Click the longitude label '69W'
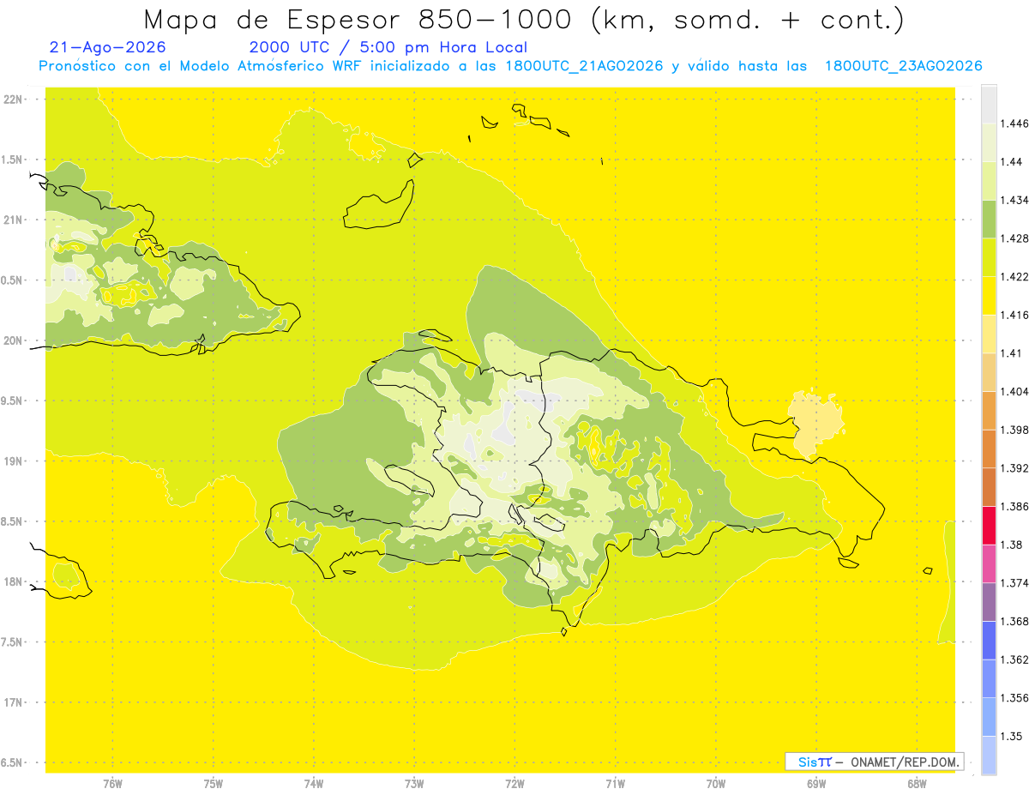Image resolution: width=1029 pixels, height=795 pixels. tap(816, 784)
